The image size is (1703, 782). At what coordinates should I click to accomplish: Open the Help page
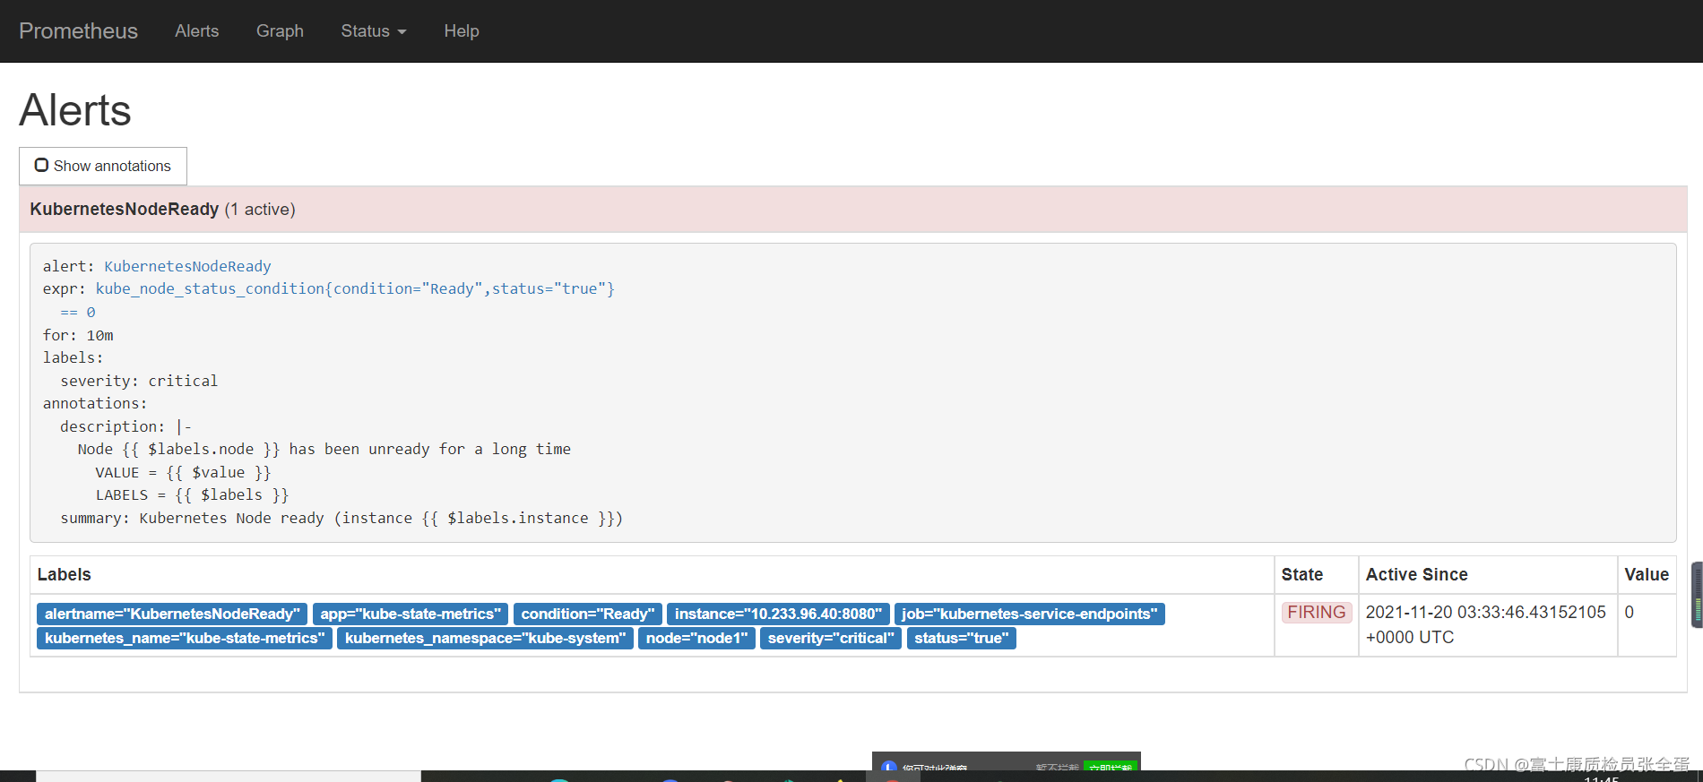click(462, 30)
